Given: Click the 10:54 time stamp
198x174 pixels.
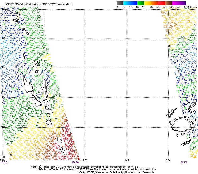Looking at the screenshot, I should pyautogui.click(x=75, y=162).
